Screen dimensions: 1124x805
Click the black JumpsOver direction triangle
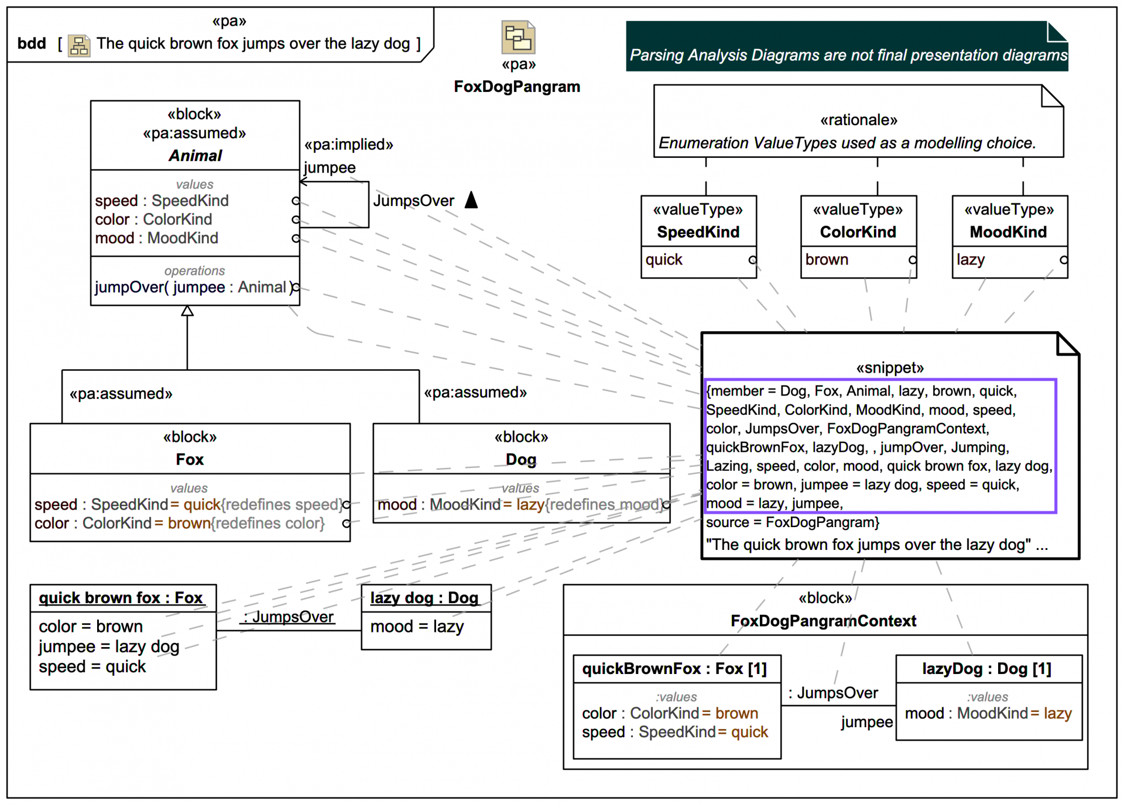471,200
